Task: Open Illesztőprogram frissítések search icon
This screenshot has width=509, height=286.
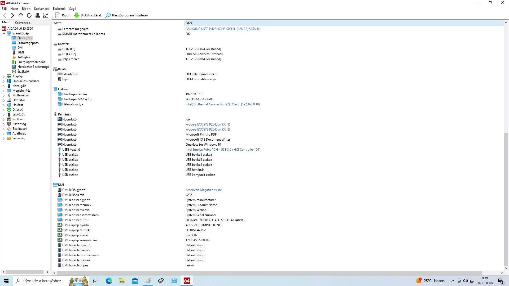Action: (x=108, y=15)
